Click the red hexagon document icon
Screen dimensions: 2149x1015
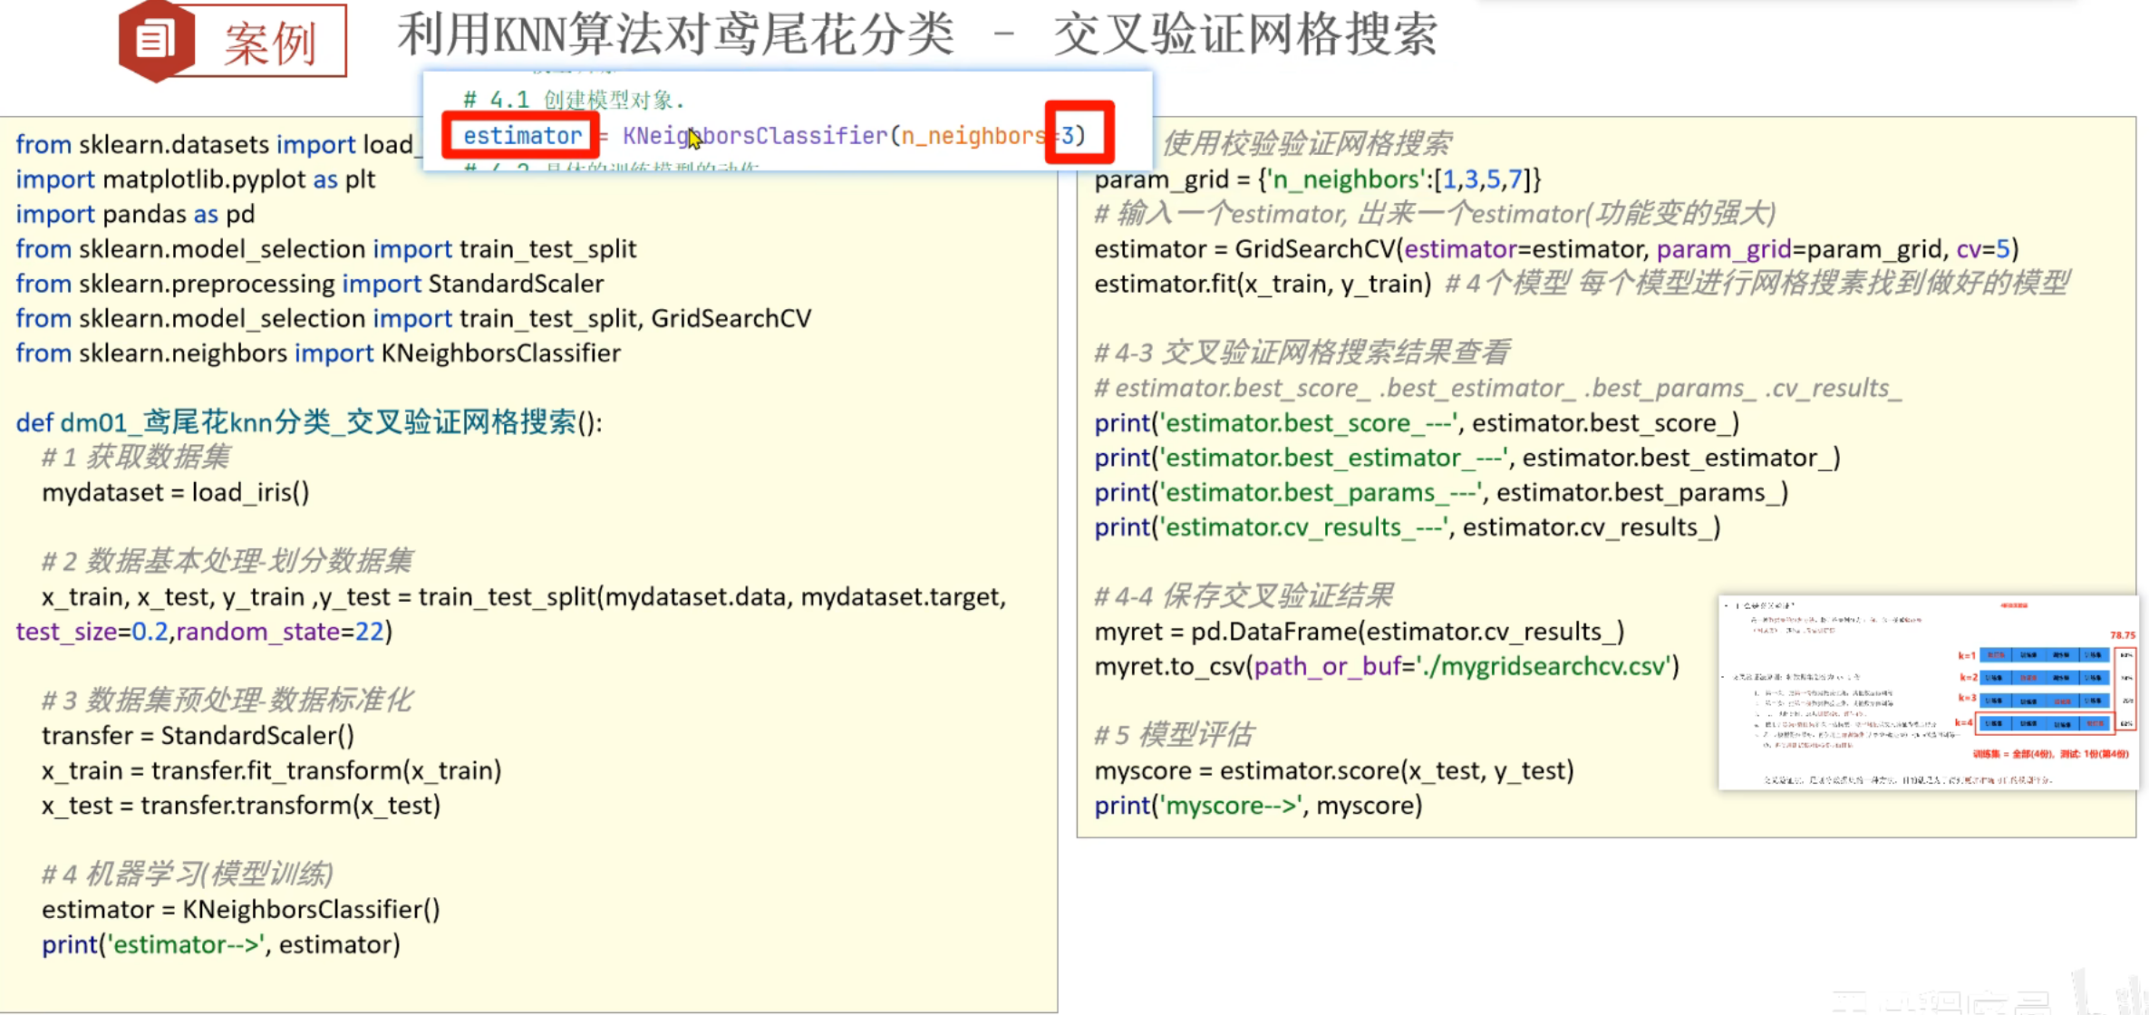pyautogui.click(x=156, y=40)
